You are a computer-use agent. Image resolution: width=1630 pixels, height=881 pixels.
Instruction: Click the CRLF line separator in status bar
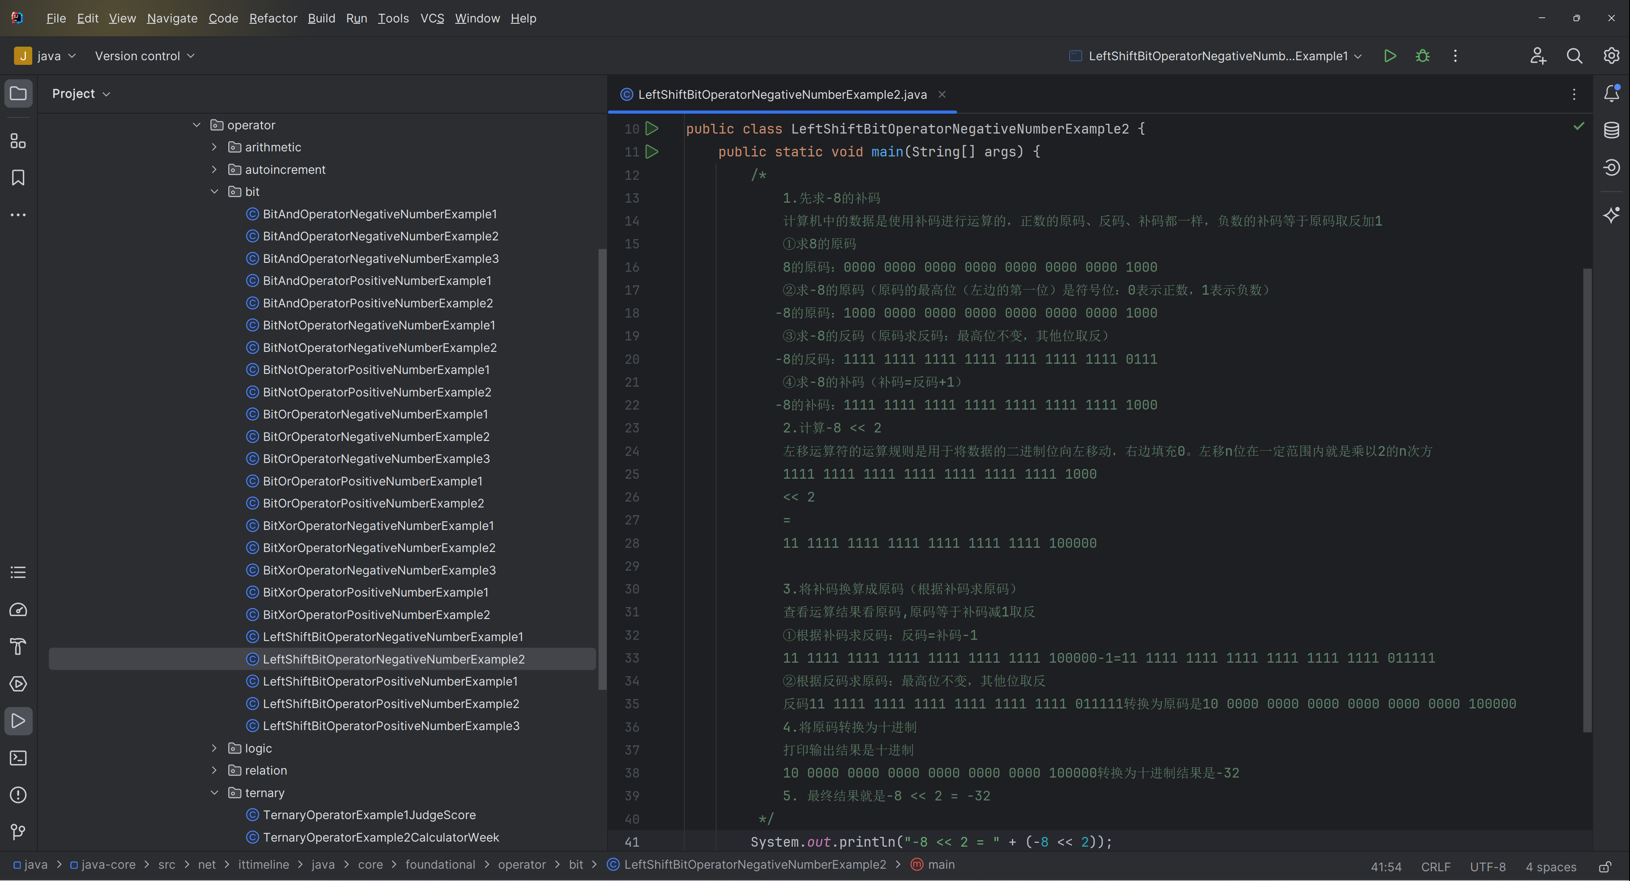1436,867
